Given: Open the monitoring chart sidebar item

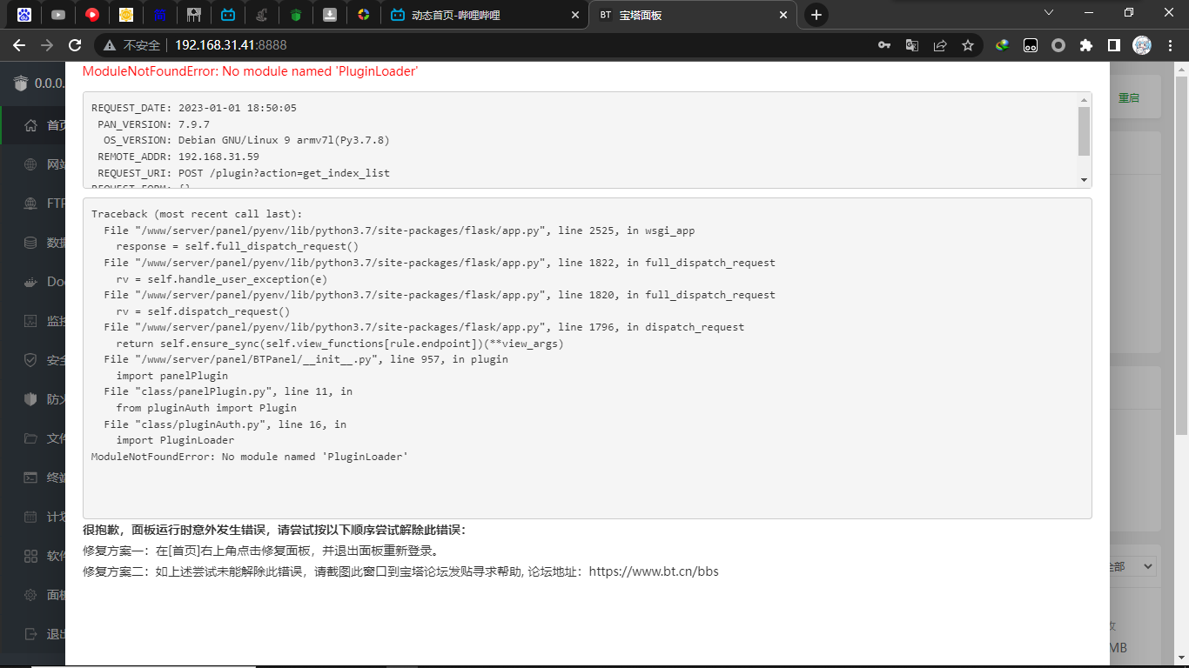Looking at the screenshot, I should (x=33, y=321).
